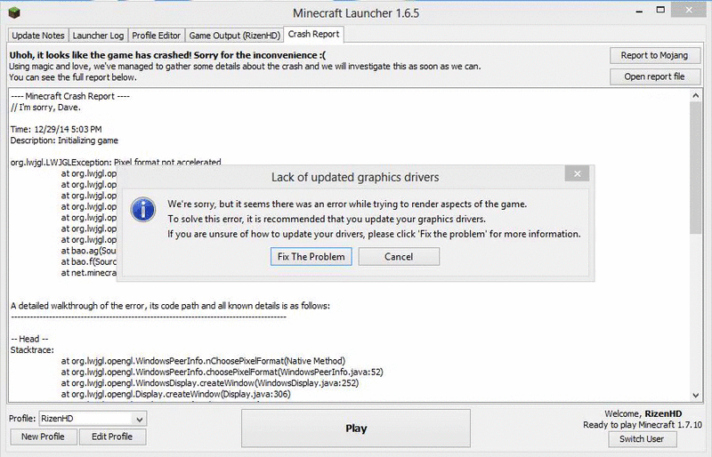Image resolution: width=712 pixels, height=457 pixels.
Task: Click the 'at net.minecra' stack line
Action: click(88, 273)
